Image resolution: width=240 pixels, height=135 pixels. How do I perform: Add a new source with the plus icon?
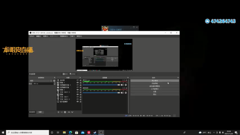(x=58, y=112)
